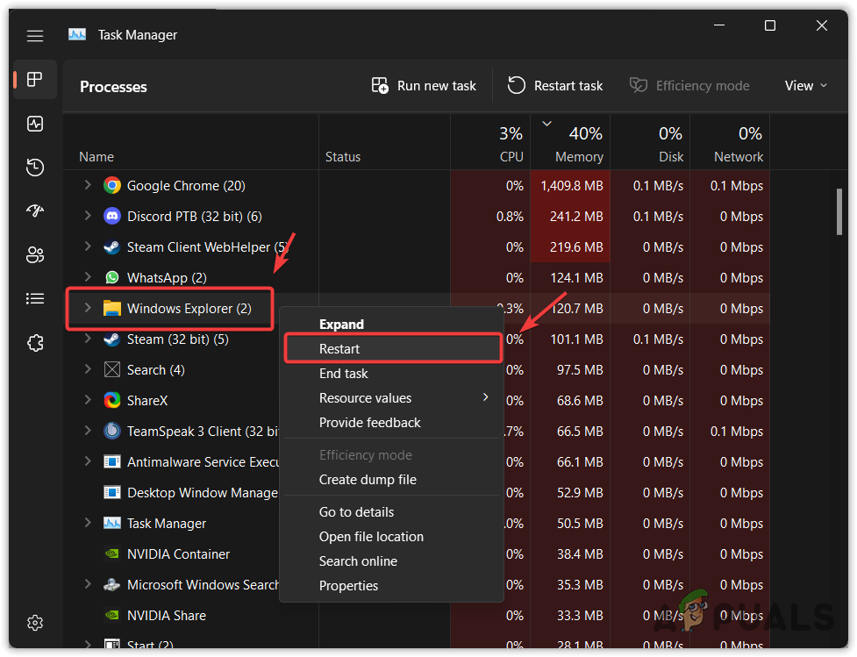This screenshot has height=657, width=857.
Task: Select the Users sidebar icon
Action: tap(34, 254)
